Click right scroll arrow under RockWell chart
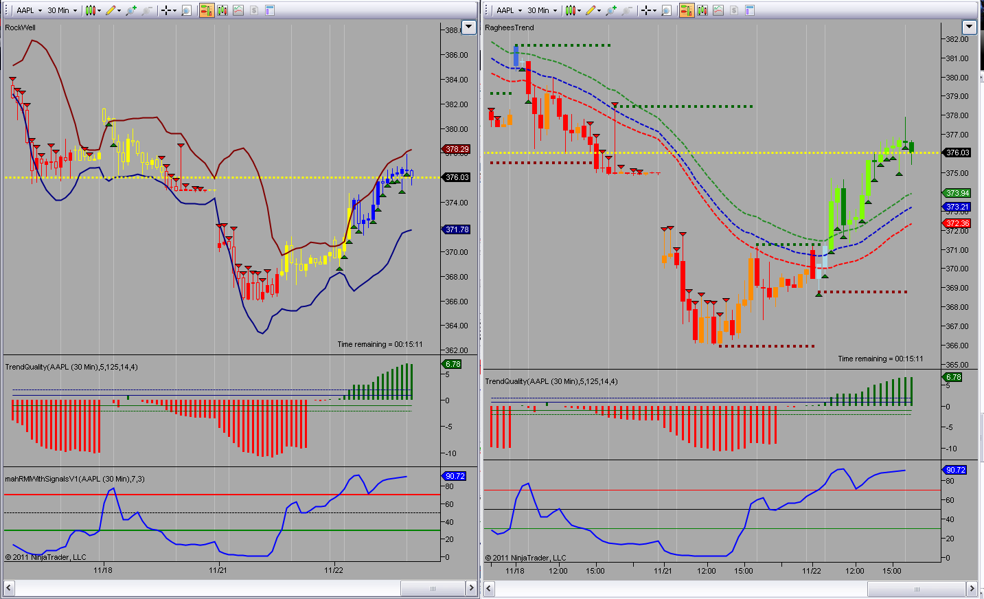Screen dimensions: 984x599 click(471, 588)
